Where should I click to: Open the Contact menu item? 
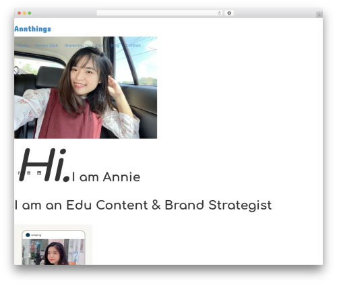[133, 45]
